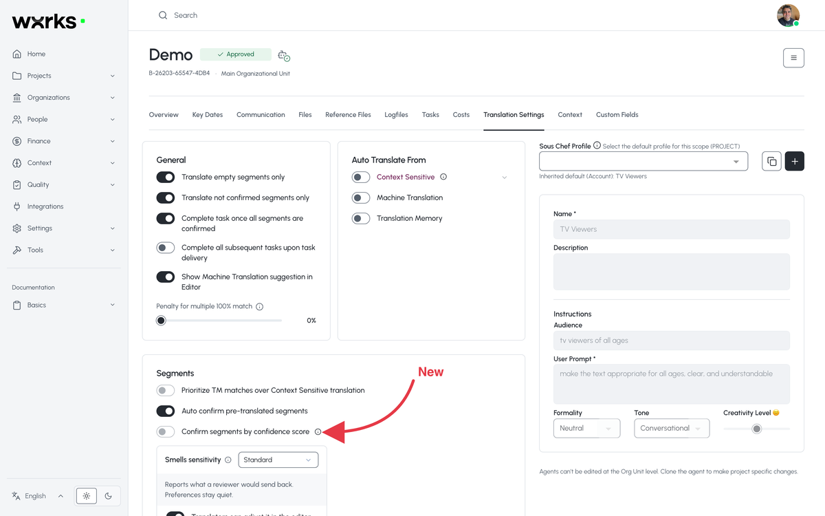Click the Projects folder icon

click(17, 76)
